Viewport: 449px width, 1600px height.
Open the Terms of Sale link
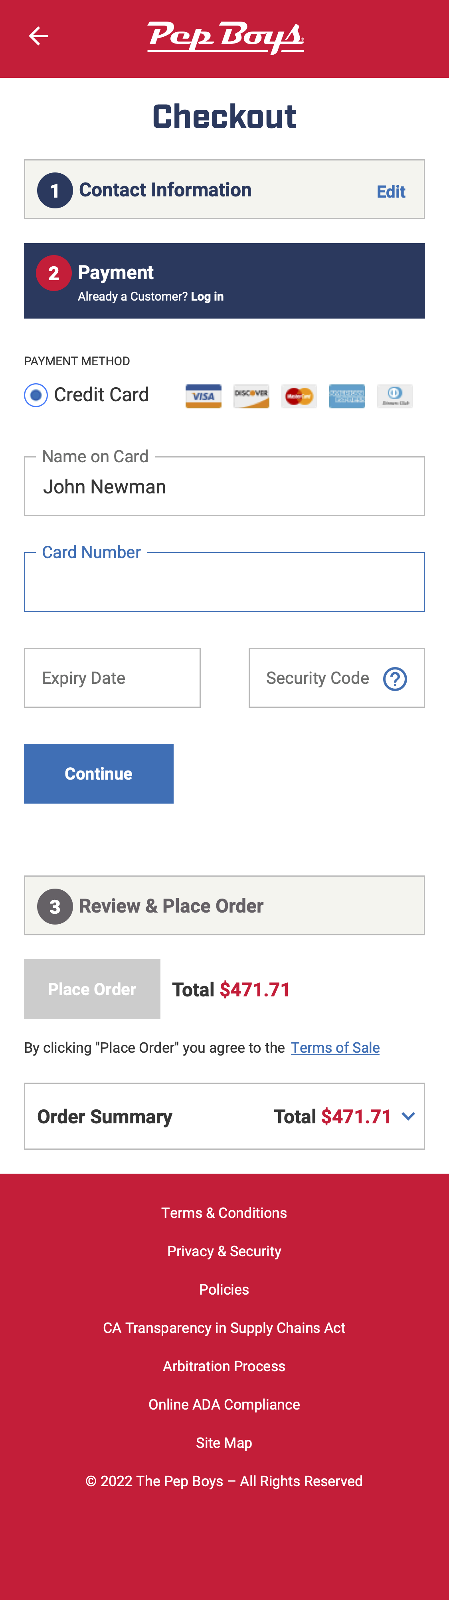(335, 1048)
